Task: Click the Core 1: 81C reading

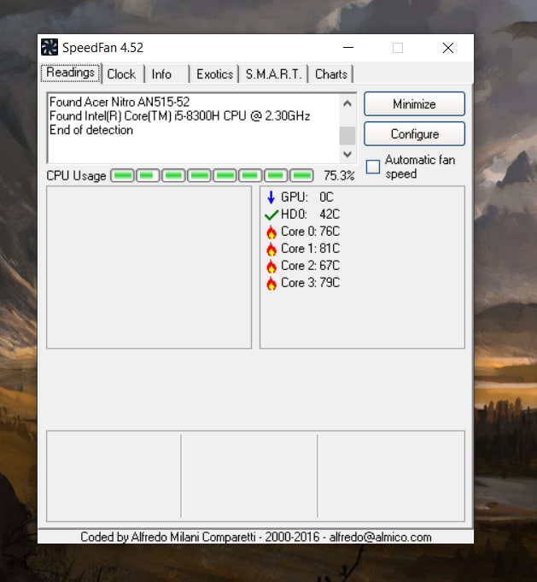Action: [x=310, y=249]
